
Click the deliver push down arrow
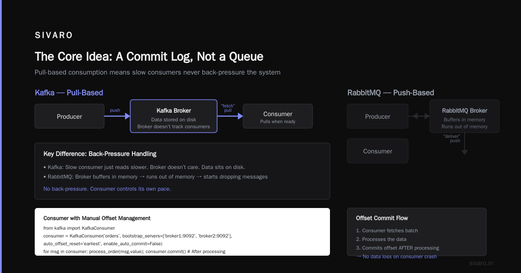tap(465, 144)
